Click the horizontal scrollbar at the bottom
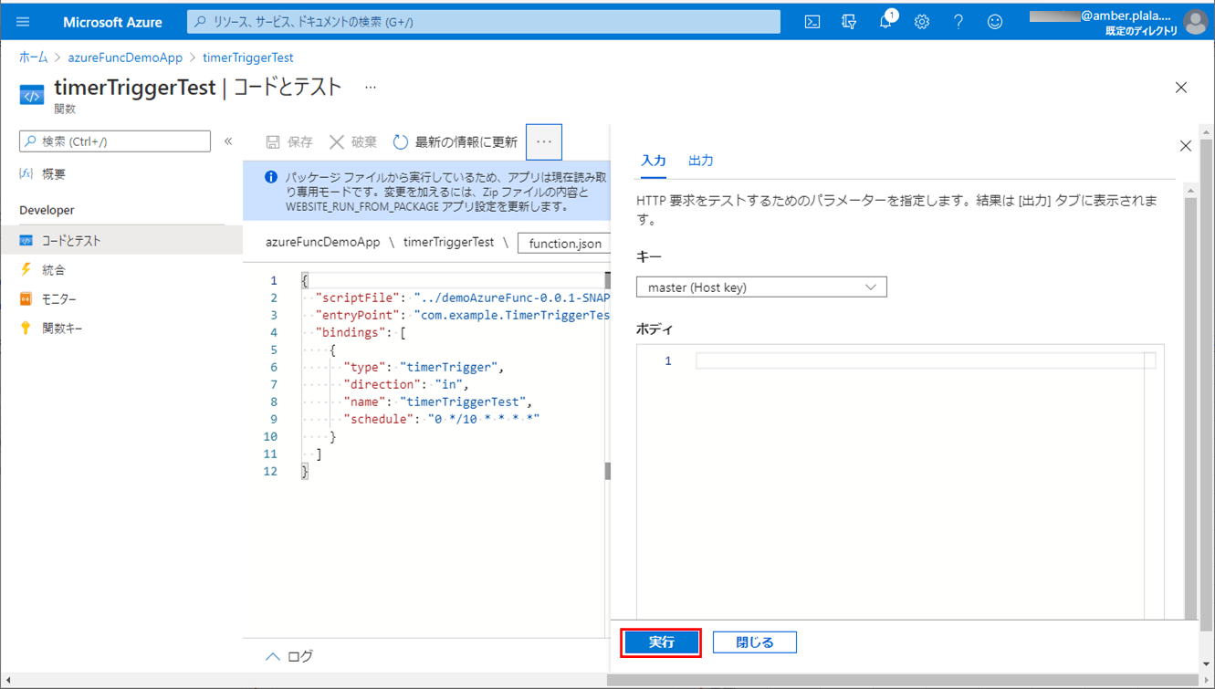Image resolution: width=1215 pixels, height=689 pixels. (904, 681)
